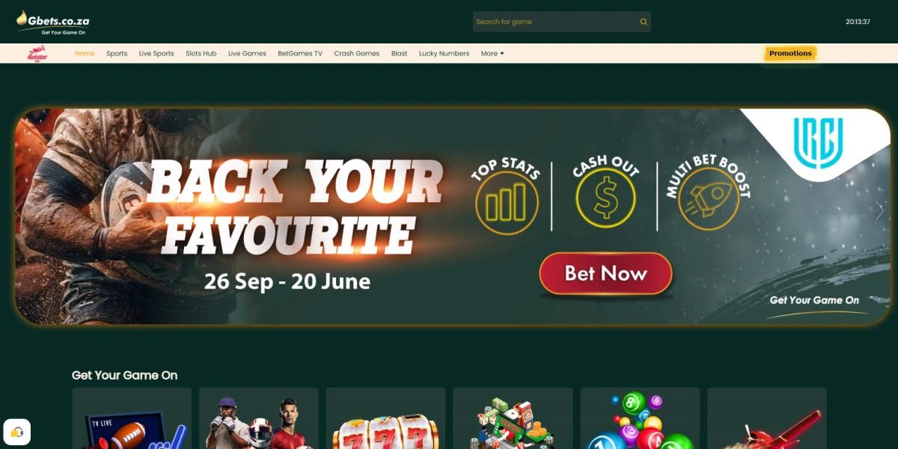The image size is (898, 449).
Task: Click the Bet Now button
Action: point(605,273)
